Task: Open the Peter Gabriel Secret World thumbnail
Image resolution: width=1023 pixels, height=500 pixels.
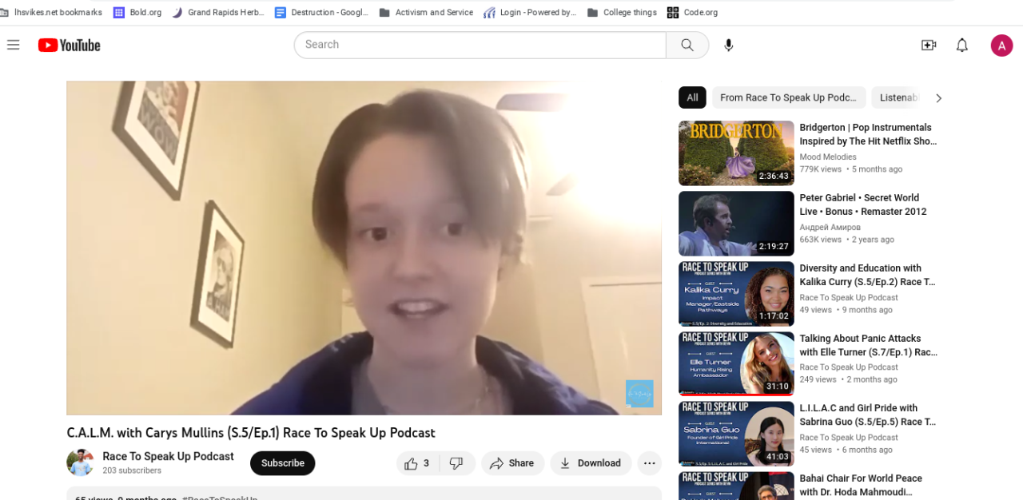Action: pyautogui.click(x=736, y=224)
